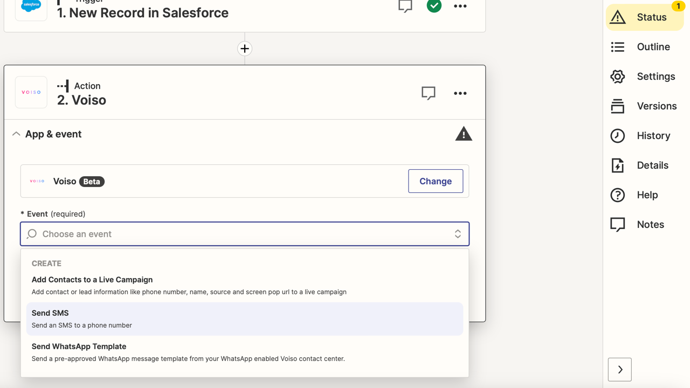Click the yellow notification badge on Status

(678, 6)
